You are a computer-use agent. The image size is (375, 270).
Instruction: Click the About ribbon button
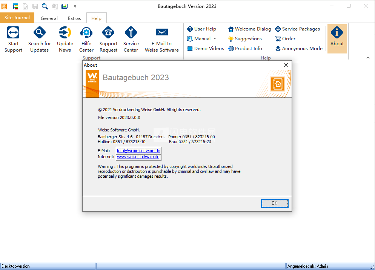(337, 39)
